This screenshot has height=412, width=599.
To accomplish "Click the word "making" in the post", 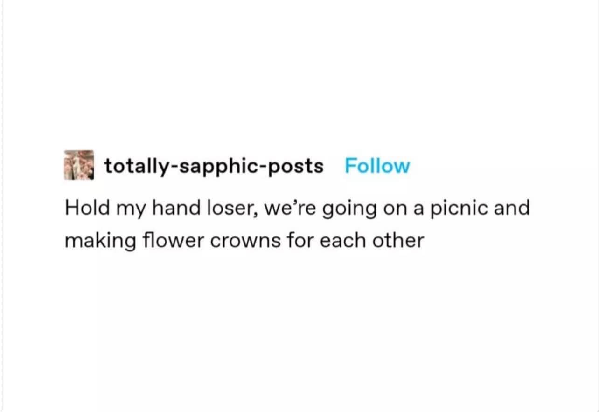I will [x=96, y=242].
